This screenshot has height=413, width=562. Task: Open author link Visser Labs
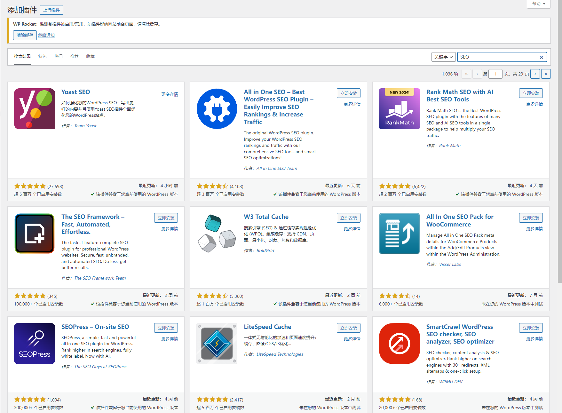coord(450,265)
